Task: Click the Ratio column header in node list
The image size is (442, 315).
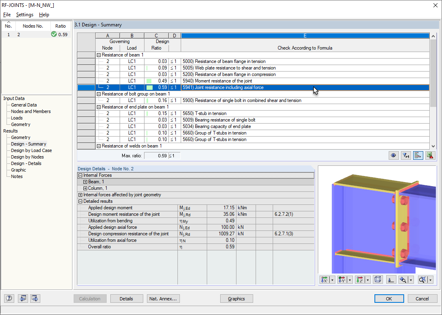Action: click(x=60, y=26)
